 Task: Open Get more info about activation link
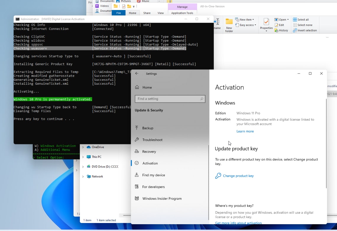coord(238,223)
